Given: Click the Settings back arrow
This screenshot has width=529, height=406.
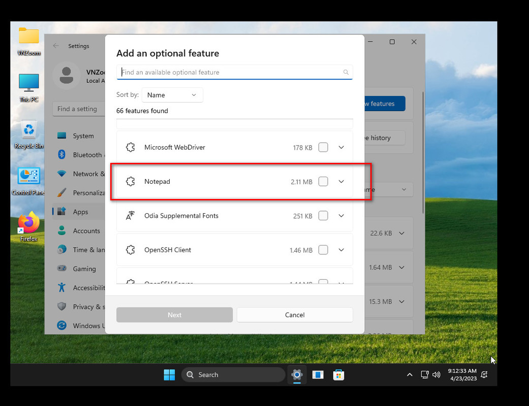Looking at the screenshot, I should pos(56,46).
